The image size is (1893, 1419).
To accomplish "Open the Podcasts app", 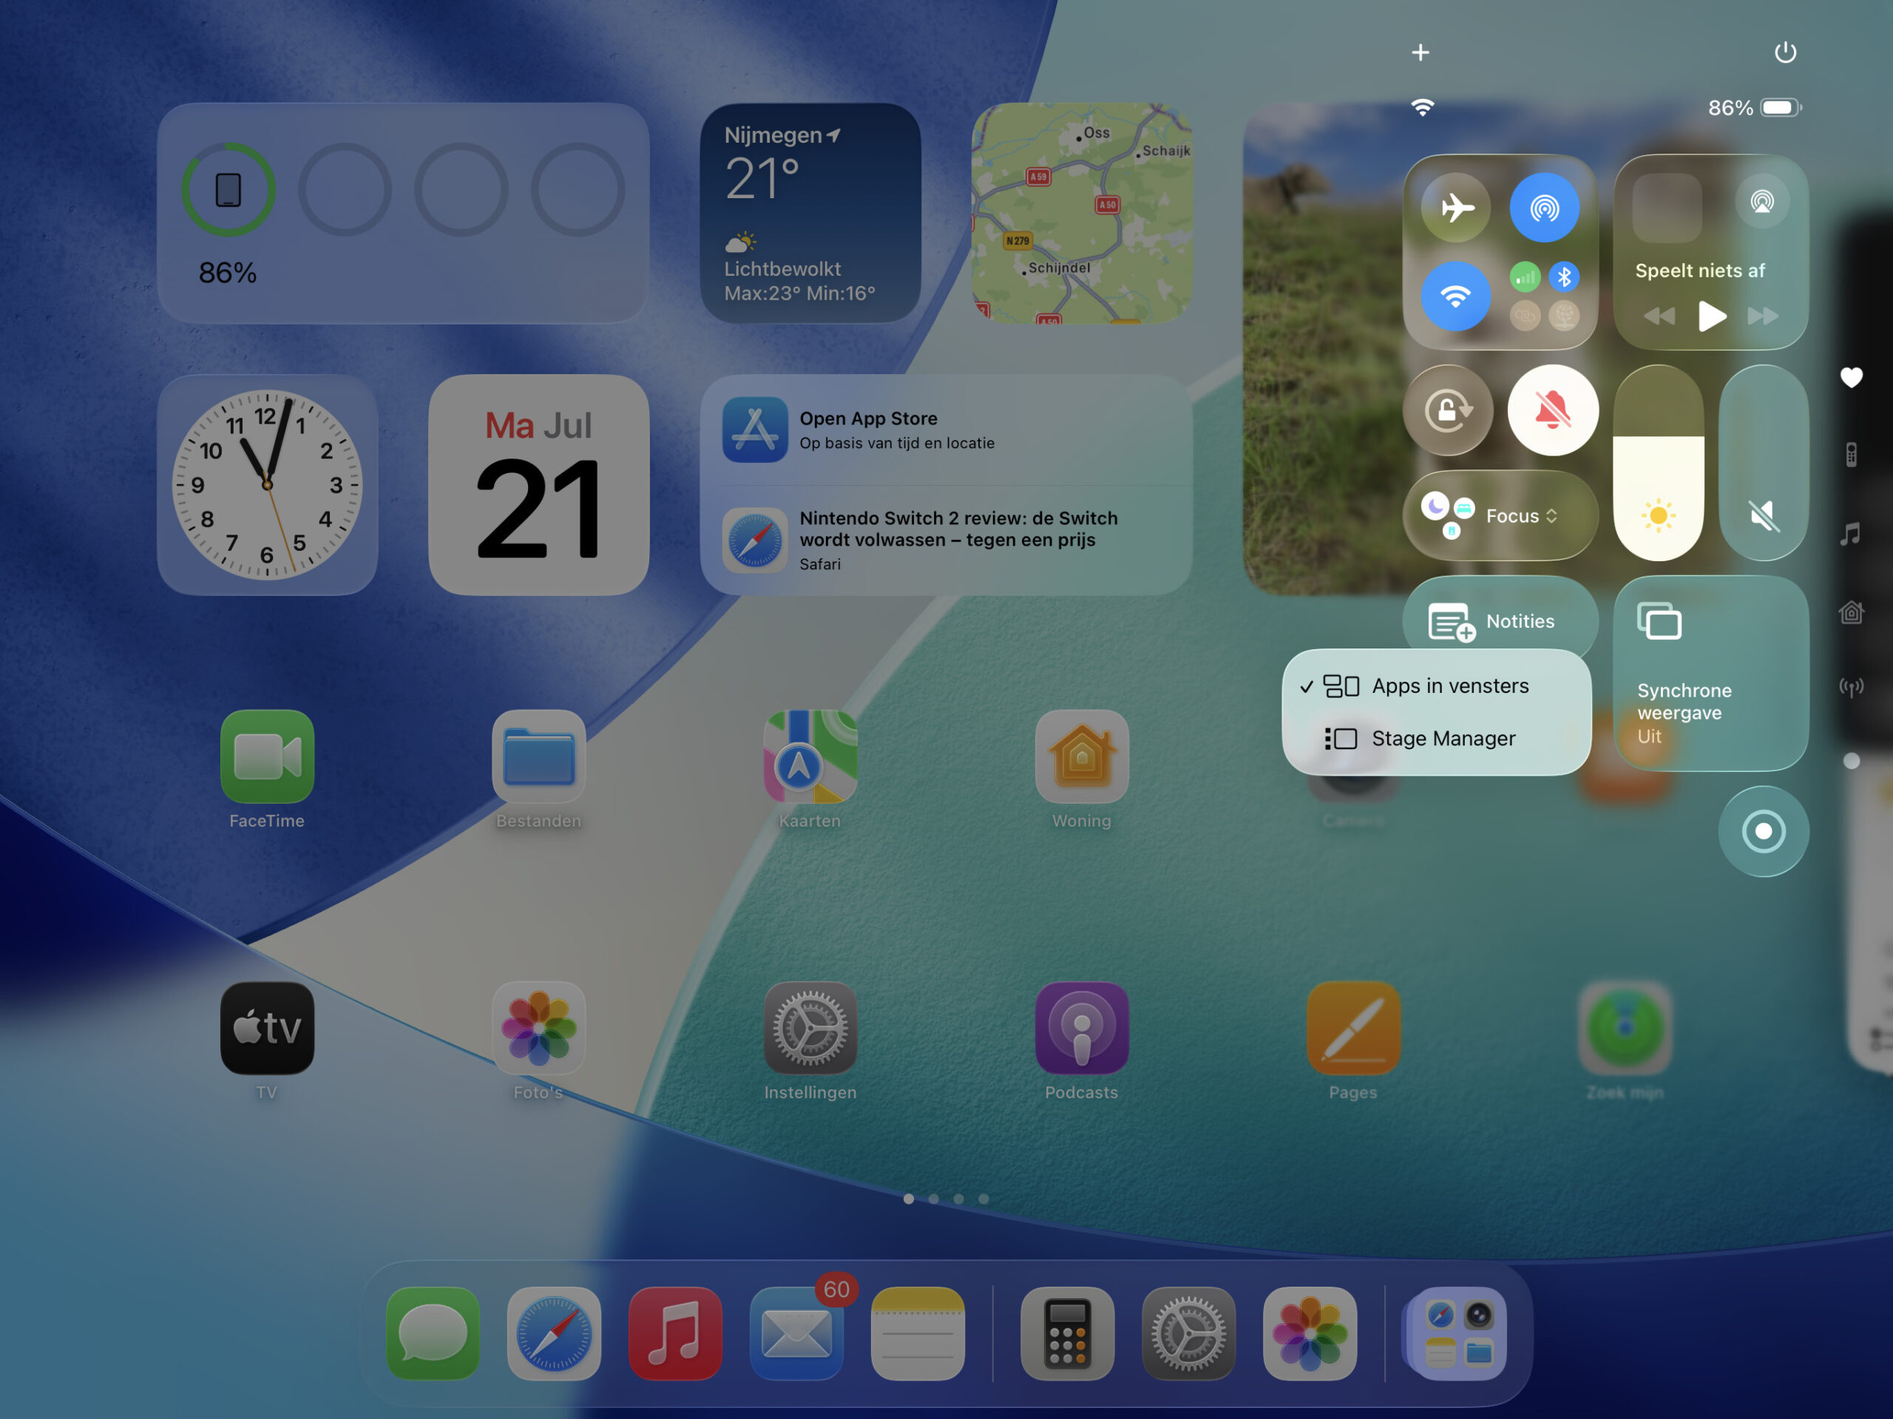I will pos(1081,1027).
